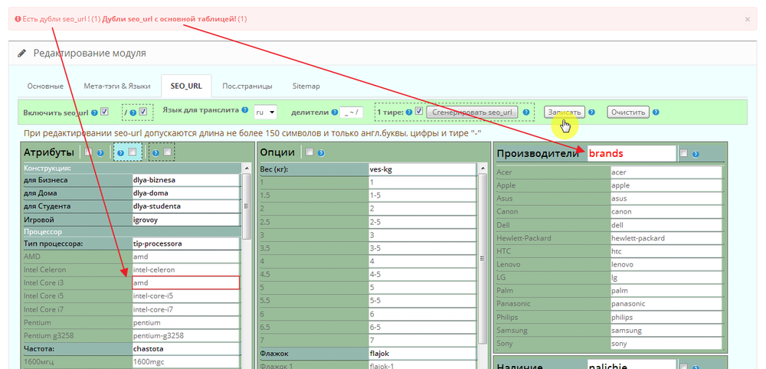Click the red-highlighted 'amd' seo_url field

click(185, 282)
